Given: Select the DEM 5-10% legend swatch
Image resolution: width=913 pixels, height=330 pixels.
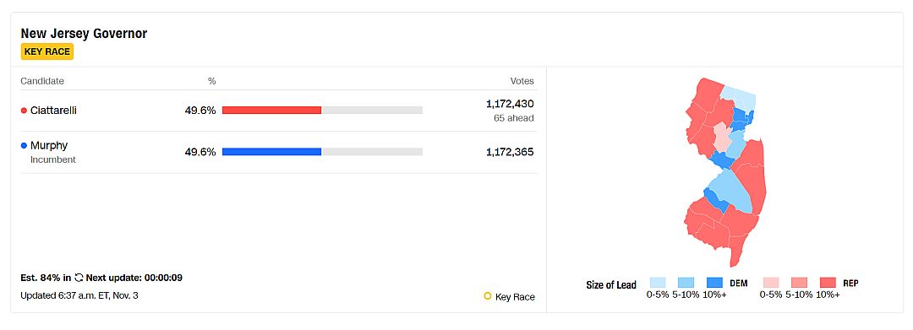Looking at the screenshot, I should 686,283.
